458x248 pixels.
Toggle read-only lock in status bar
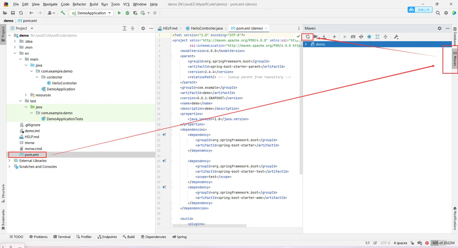pos(413,243)
